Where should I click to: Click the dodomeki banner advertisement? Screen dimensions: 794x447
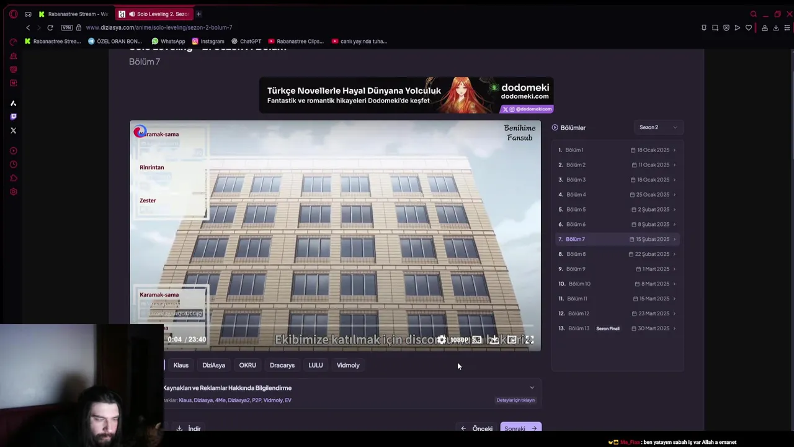click(406, 95)
